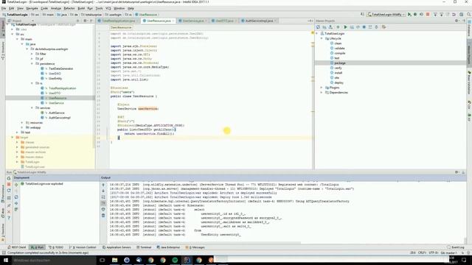472x265 pixels.
Task: Toggle Maven offline mode
Action: point(358,27)
